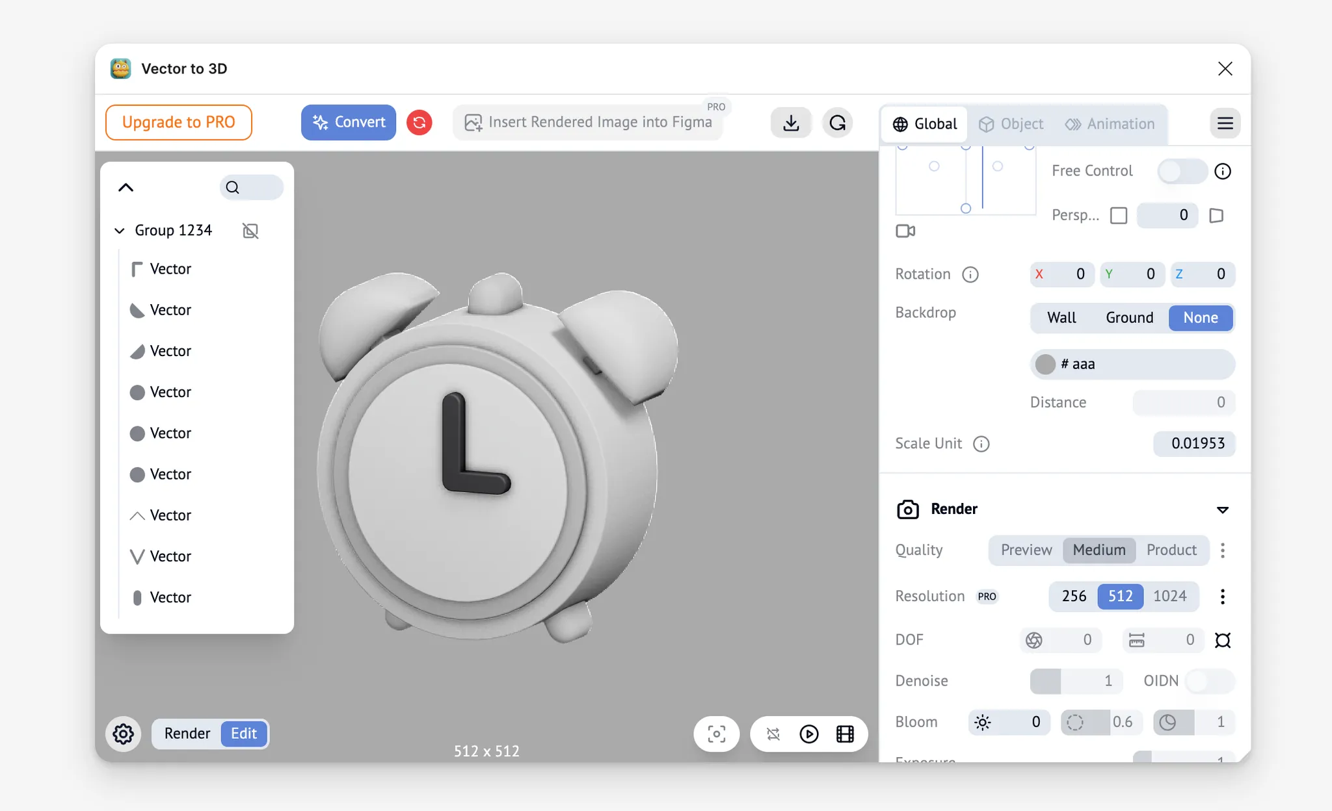This screenshot has height=811, width=1332.
Task: Click the film strip icon
Action: pyautogui.click(x=845, y=734)
